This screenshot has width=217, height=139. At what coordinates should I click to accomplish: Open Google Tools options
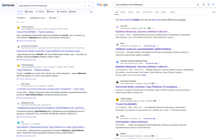click(x=214, y=12)
